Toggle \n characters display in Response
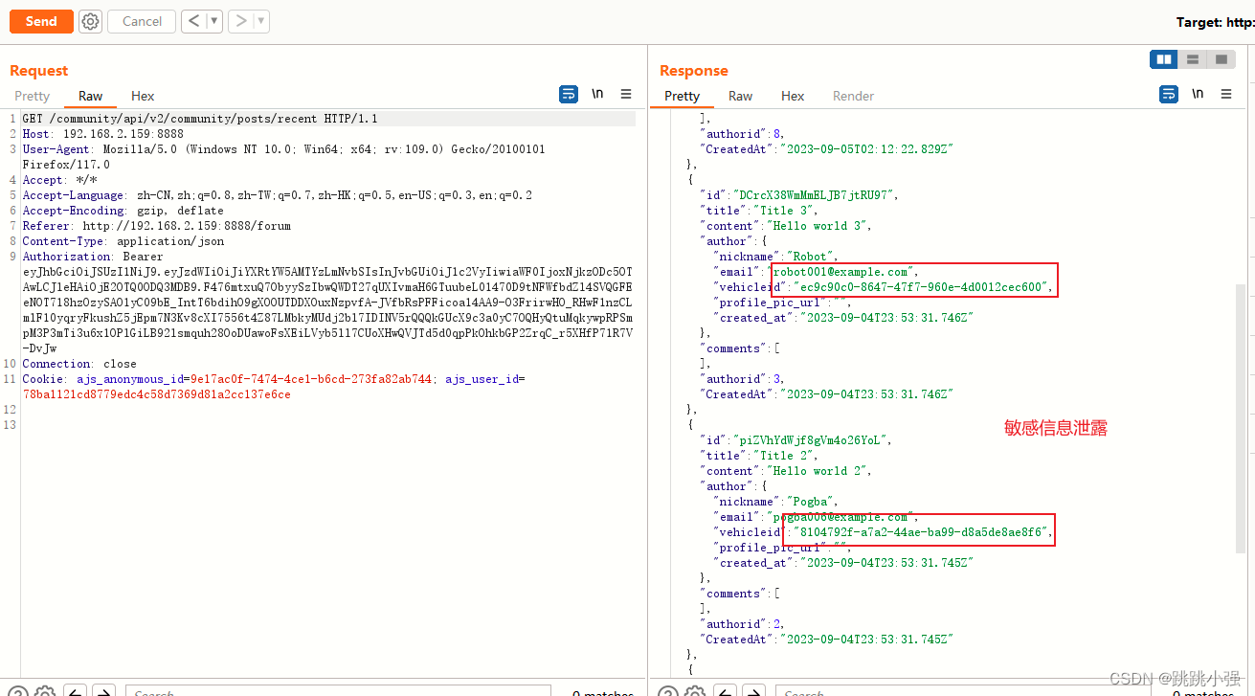Image resolution: width=1255 pixels, height=696 pixels. click(1198, 94)
